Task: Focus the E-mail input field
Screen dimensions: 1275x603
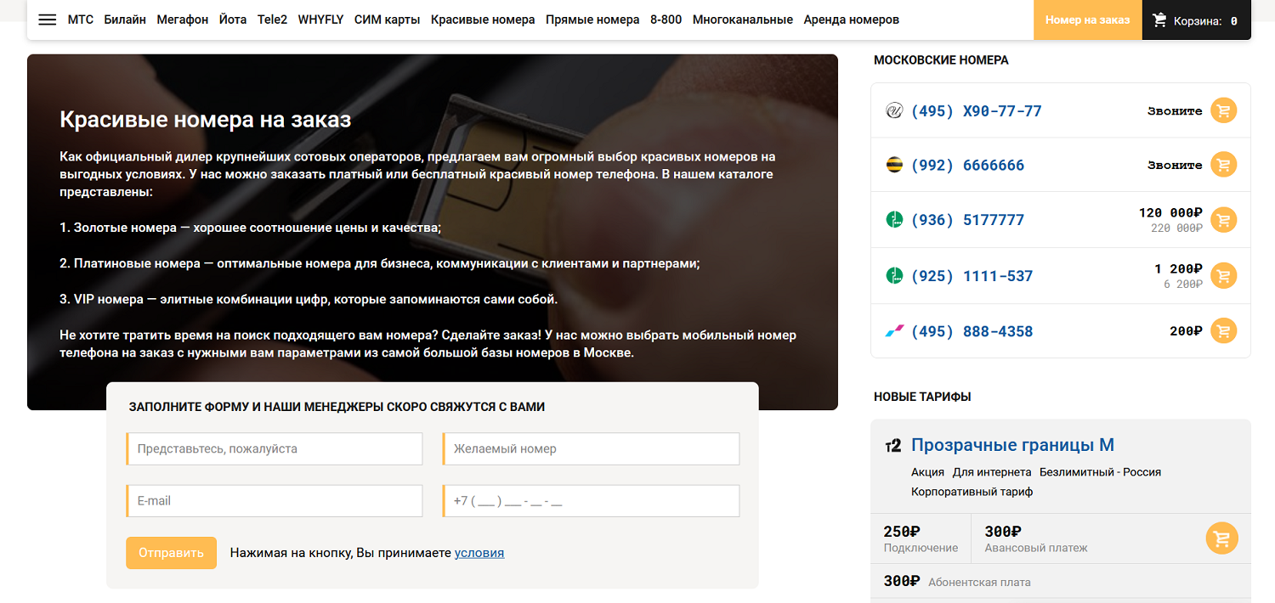Action: coord(275,501)
